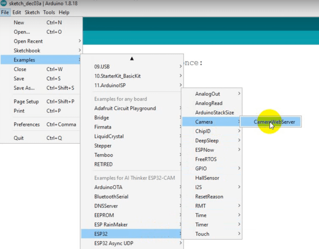Expand the Sketchbook submenu
Screen dimensions: 319x249
click(41, 50)
